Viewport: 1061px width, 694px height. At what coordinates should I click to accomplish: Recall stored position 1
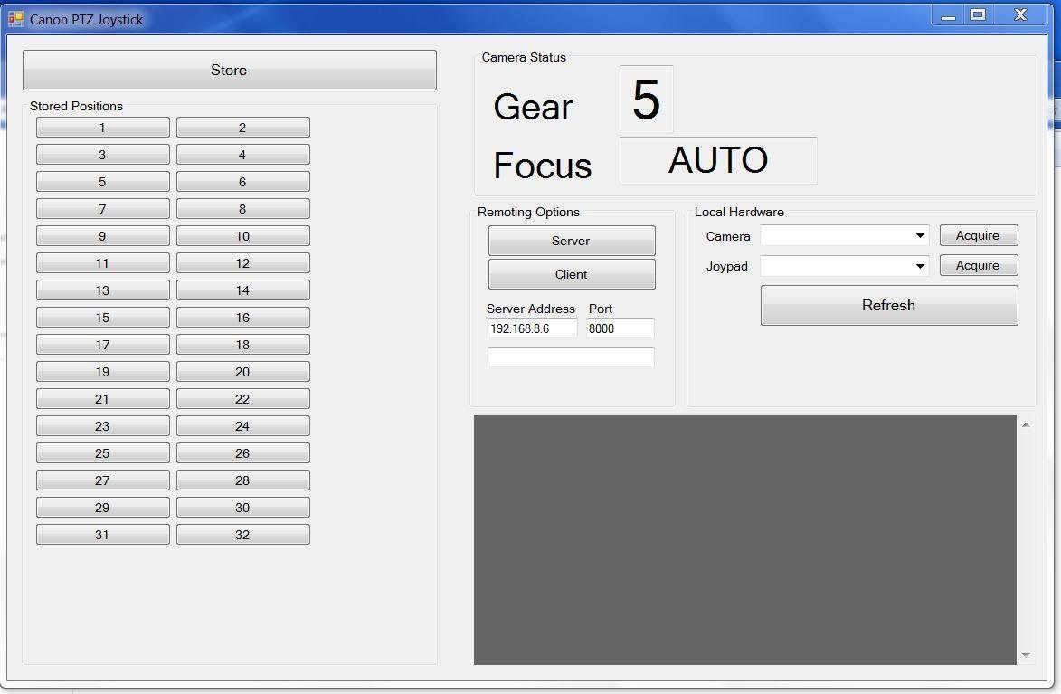tap(103, 128)
